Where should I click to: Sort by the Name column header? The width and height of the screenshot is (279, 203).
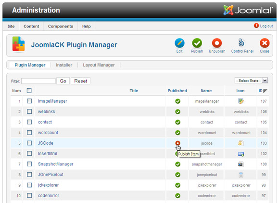pos(206,91)
